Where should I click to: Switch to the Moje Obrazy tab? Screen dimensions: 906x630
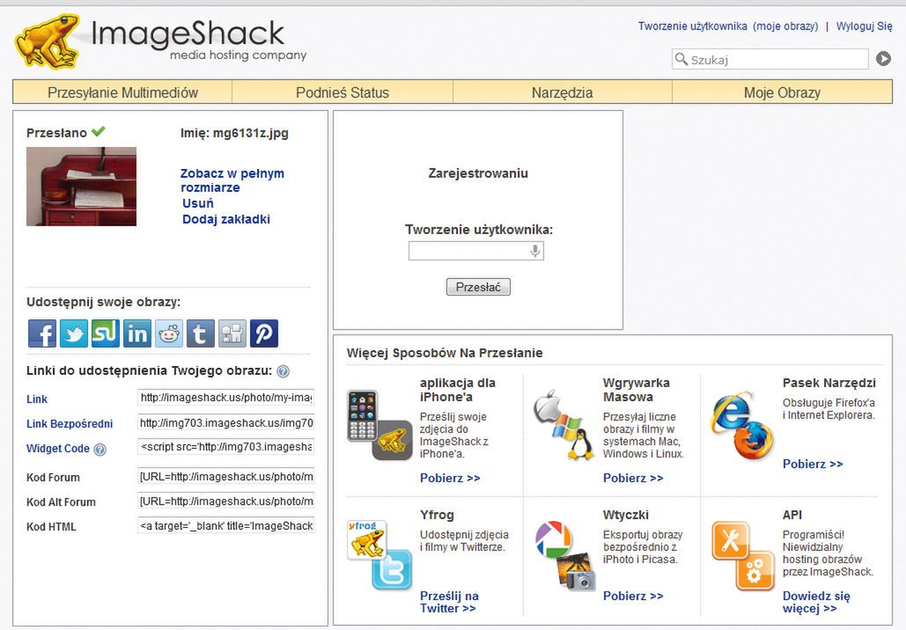782,92
